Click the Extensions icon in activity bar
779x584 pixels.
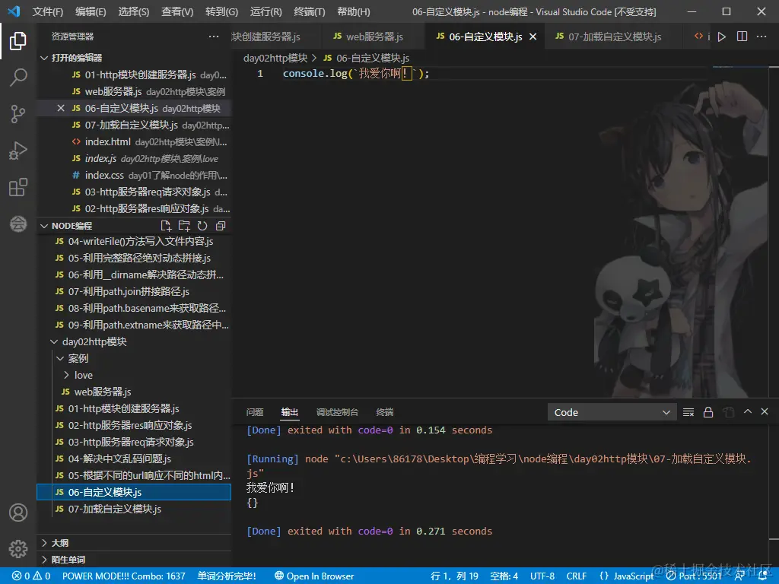click(18, 187)
